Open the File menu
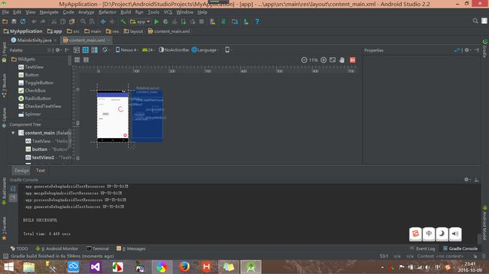Screen dimensions: 489x274 (5, 12)
